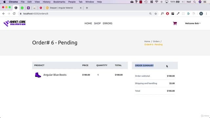Click the Home breadcrumb link
The height and width of the screenshot is (118, 210).
pos(147,41)
